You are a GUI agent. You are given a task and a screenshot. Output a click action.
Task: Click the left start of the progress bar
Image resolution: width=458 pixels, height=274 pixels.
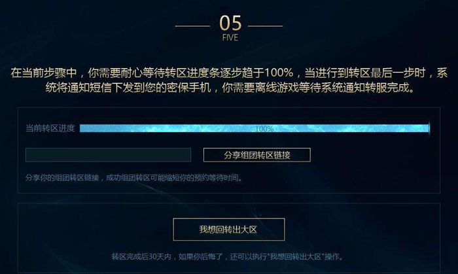82,128
